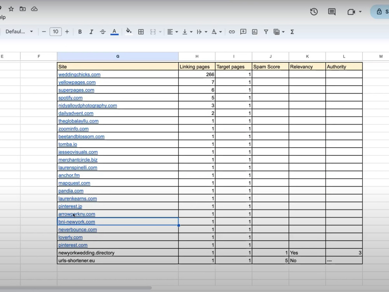Viewport: 389px width, 292px height.
Task: Select the newyorkwedding.directory cell
Action: [x=117, y=253]
